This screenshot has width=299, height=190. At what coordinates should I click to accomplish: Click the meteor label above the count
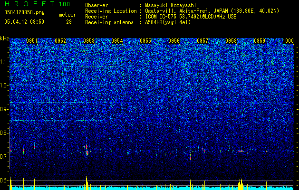coord(68,15)
